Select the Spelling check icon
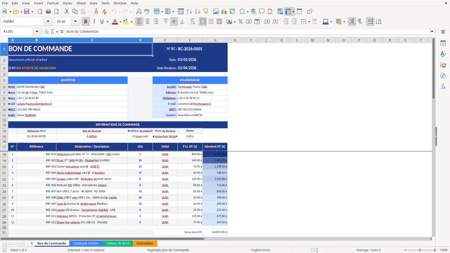Image resolution: width=450 pixels, height=253 pixels. [147, 11]
